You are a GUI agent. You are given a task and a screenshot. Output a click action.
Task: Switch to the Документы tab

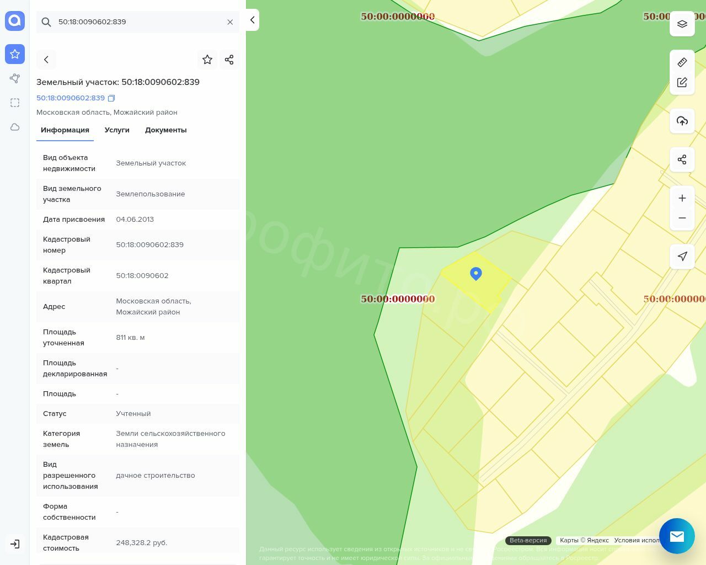tap(165, 130)
